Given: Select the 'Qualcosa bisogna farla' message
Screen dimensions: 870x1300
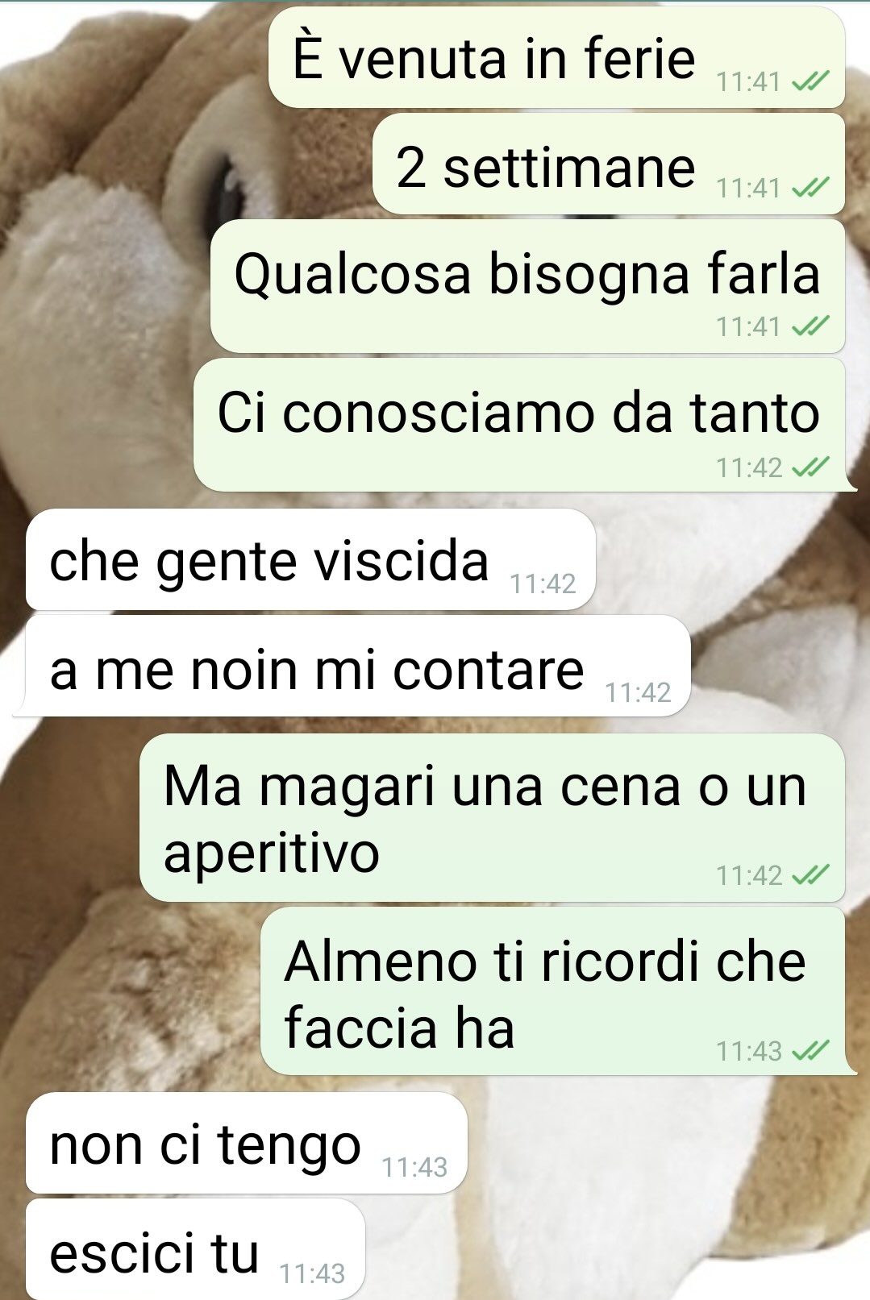Looking at the screenshot, I should (527, 286).
